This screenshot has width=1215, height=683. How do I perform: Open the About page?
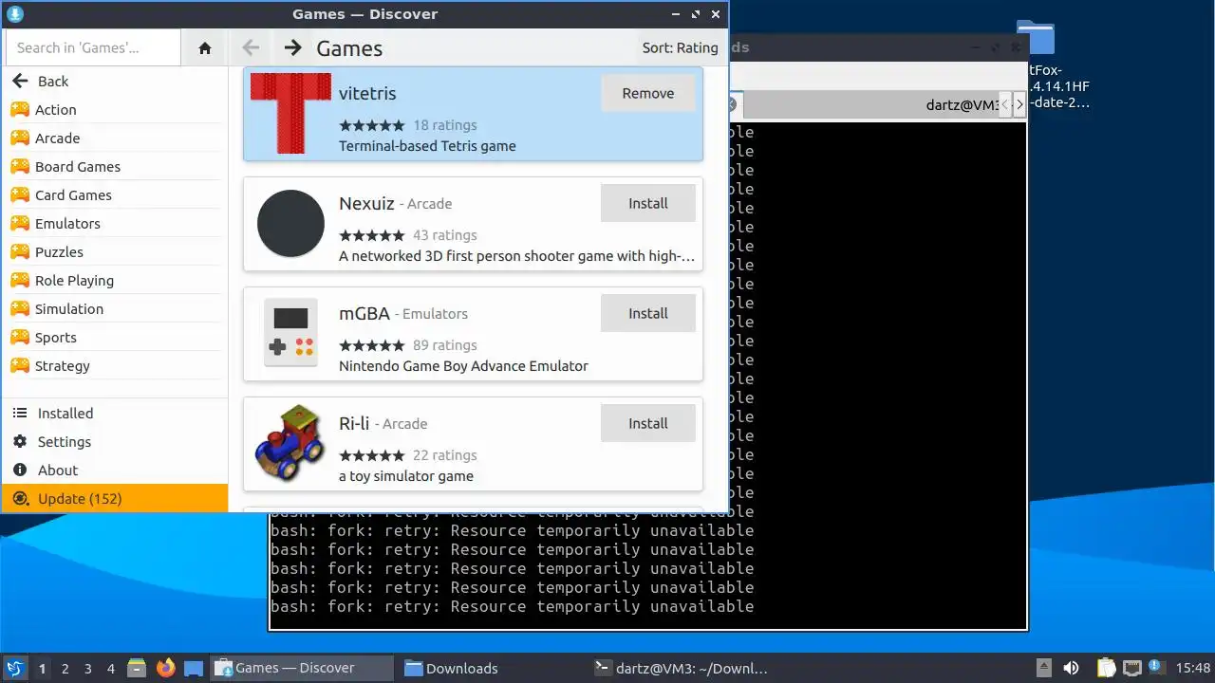click(x=115, y=470)
